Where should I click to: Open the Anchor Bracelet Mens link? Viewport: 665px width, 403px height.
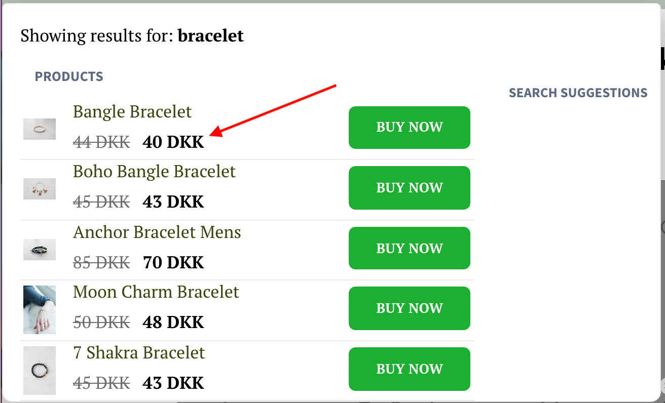tap(157, 232)
